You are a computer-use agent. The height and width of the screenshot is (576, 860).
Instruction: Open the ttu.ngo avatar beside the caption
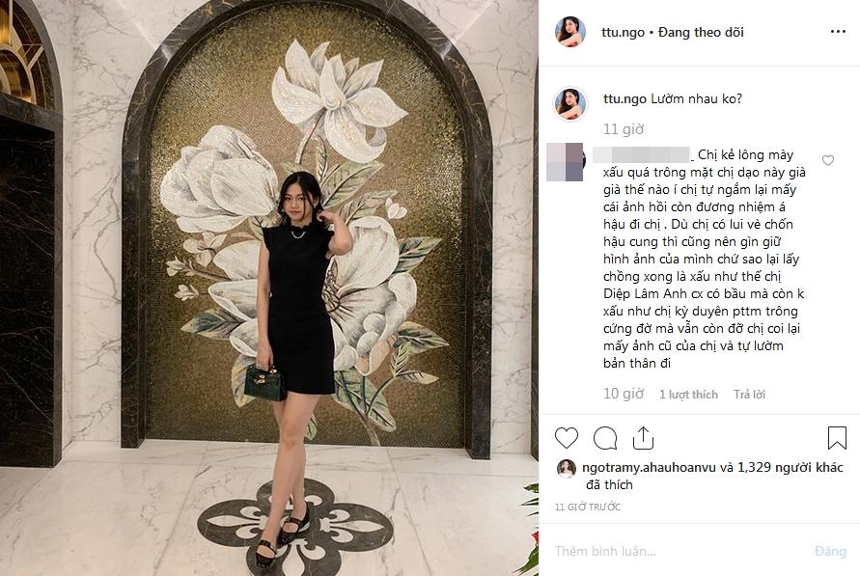tap(569, 103)
